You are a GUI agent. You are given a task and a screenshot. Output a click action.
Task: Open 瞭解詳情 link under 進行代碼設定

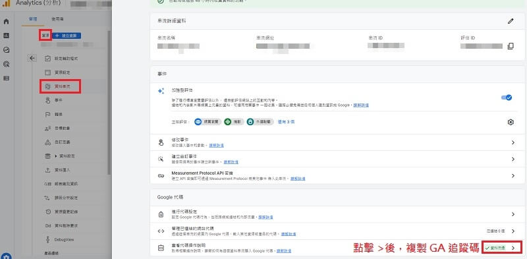[x=265, y=217]
